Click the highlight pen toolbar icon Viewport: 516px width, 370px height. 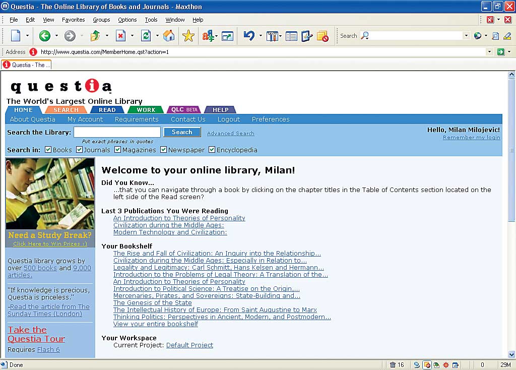pyautogui.click(x=507, y=36)
